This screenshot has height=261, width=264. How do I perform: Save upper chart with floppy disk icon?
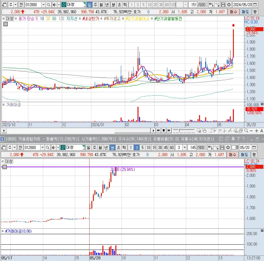pos(223,5)
